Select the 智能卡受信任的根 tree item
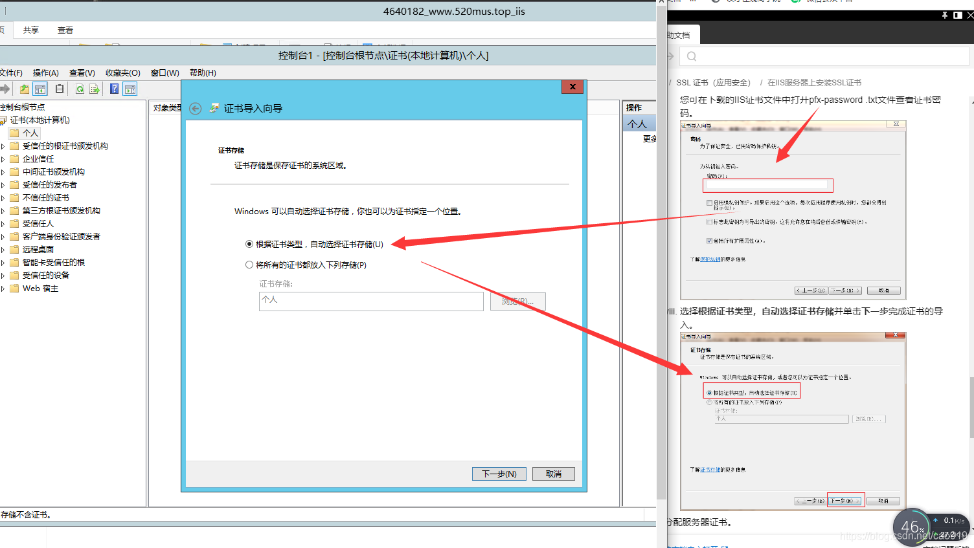The width and height of the screenshot is (974, 548). click(x=54, y=263)
